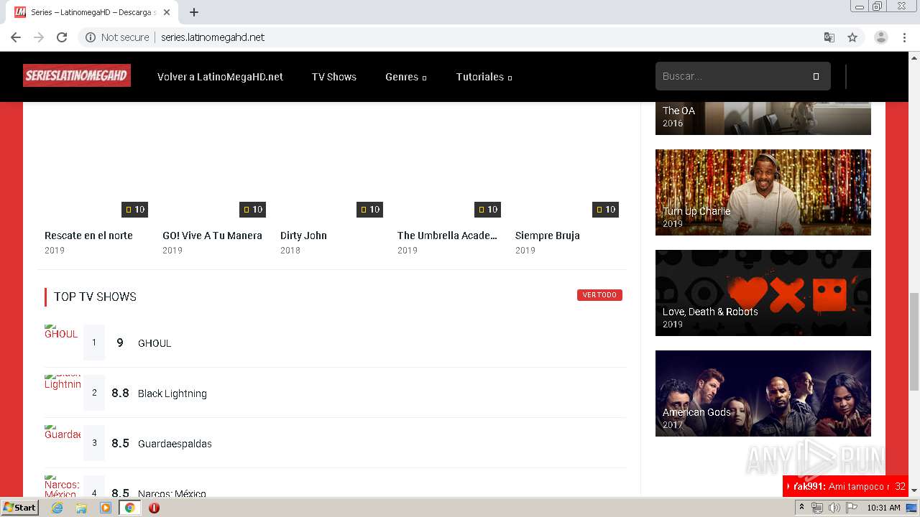The width and height of the screenshot is (920, 517).
Task: Open the Chrome three-dot menu
Action: point(904,37)
